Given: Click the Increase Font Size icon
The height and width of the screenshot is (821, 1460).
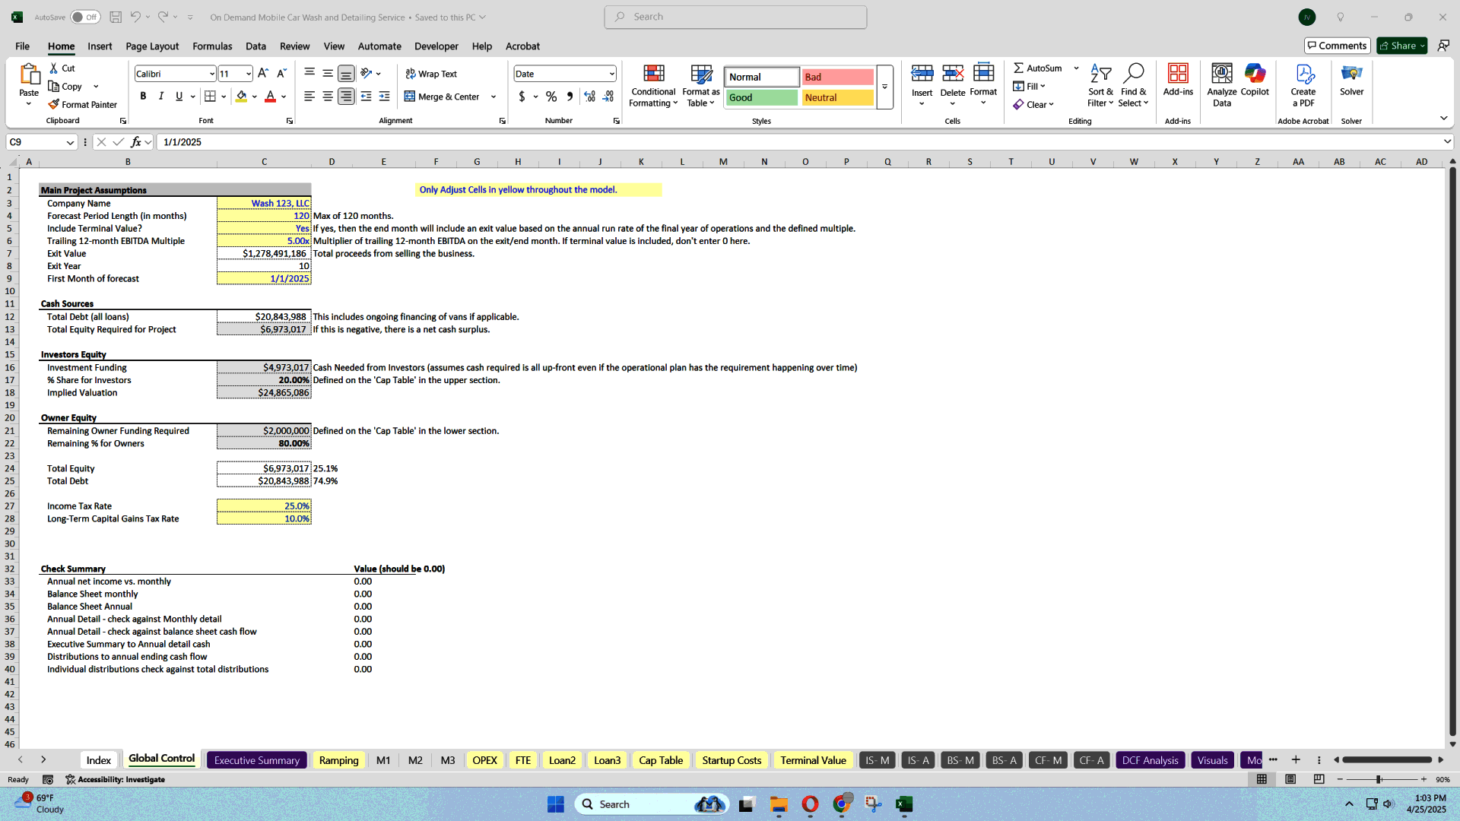Looking at the screenshot, I should (x=263, y=74).
